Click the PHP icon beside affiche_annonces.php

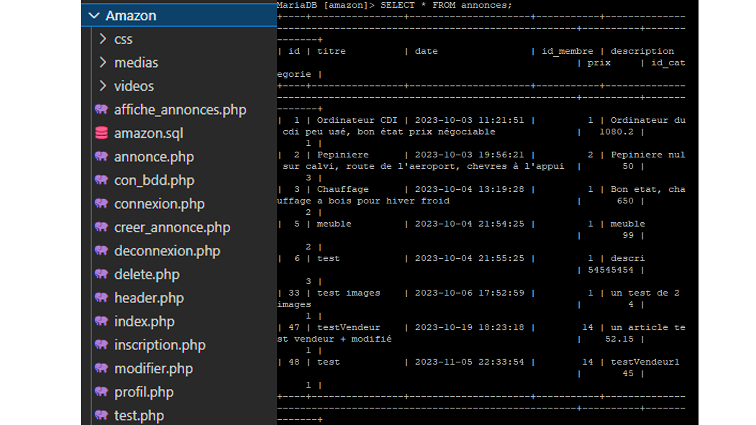pyautogui.click(x=102, y=109)
